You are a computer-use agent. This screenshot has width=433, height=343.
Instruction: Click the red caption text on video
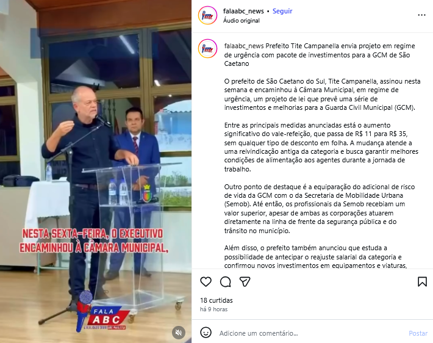pos(94,240)
